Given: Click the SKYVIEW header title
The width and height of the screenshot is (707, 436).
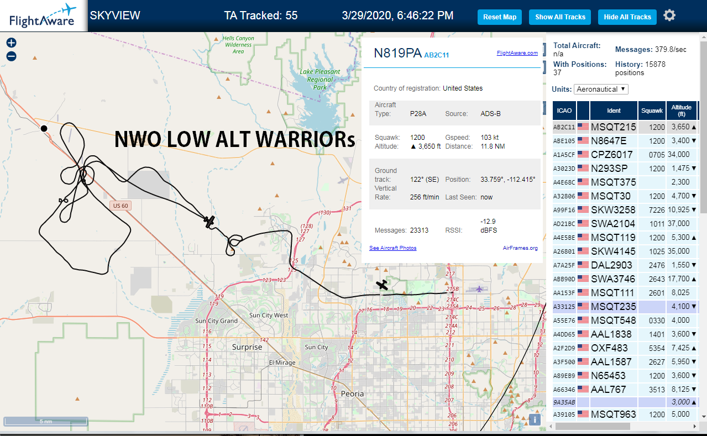Looking at the screenshot, I should click(115, 15).
